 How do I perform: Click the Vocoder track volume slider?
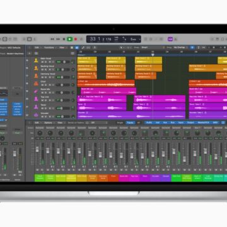(63, 117)
